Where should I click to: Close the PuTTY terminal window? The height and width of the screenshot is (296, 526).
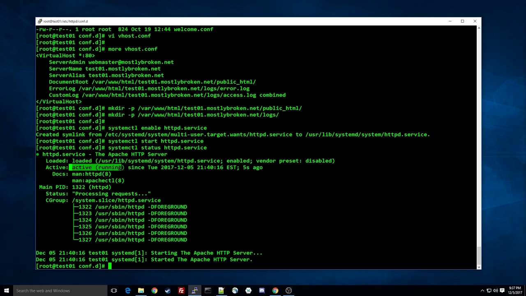tap(475, 21)
